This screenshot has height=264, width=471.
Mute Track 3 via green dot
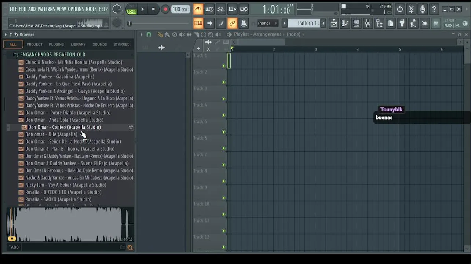pyautogui.click(x=223, y=99)
